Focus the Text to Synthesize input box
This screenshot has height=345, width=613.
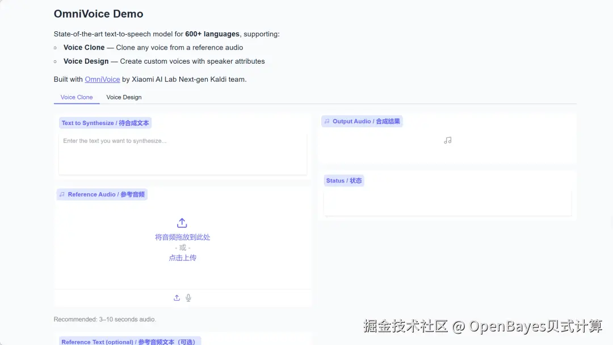click(x=183, y=153)
